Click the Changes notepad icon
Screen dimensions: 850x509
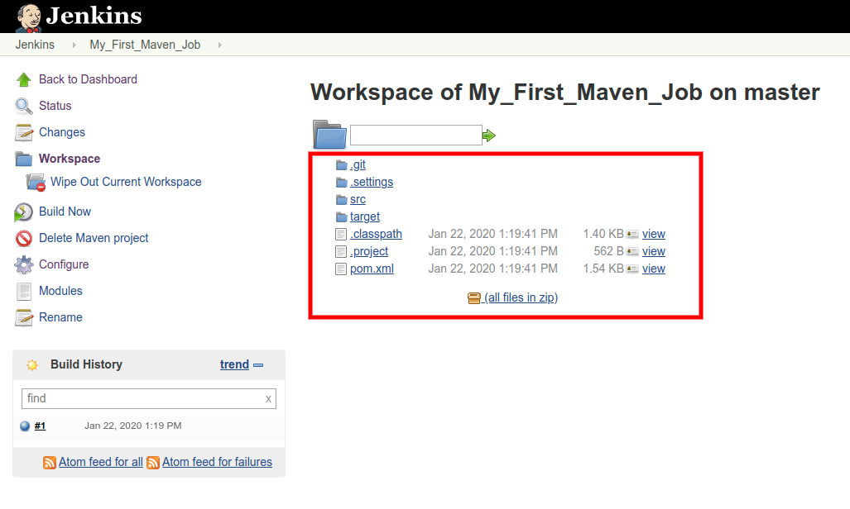pyautogui.click(x=24, y=133)
